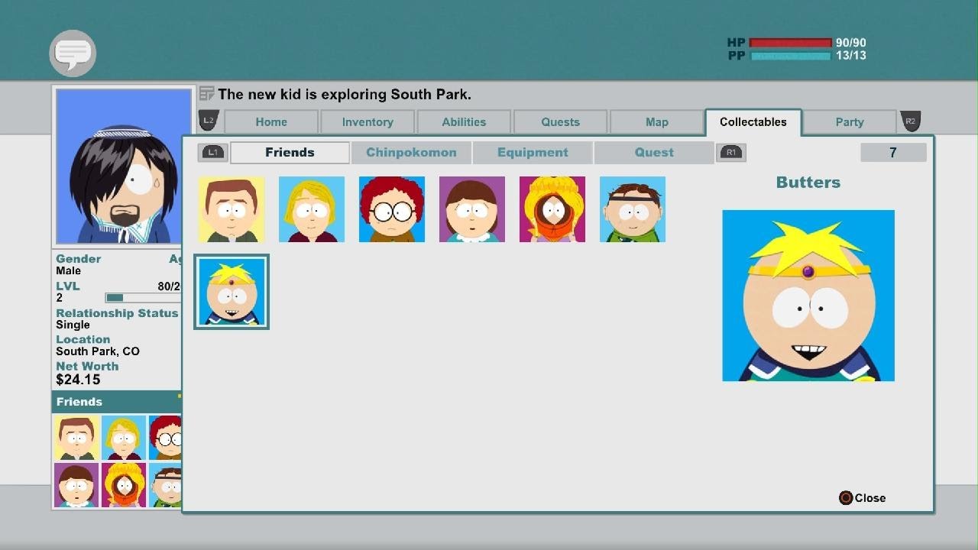The image size is (978, 550).
Task: Click the large Butters portrait image
Action: [808, 296]
